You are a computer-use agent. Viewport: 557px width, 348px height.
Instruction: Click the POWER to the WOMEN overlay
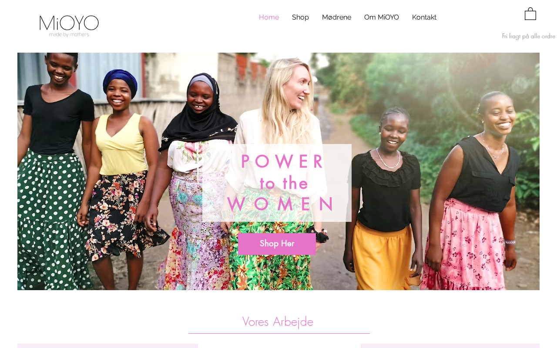point(277,183)
